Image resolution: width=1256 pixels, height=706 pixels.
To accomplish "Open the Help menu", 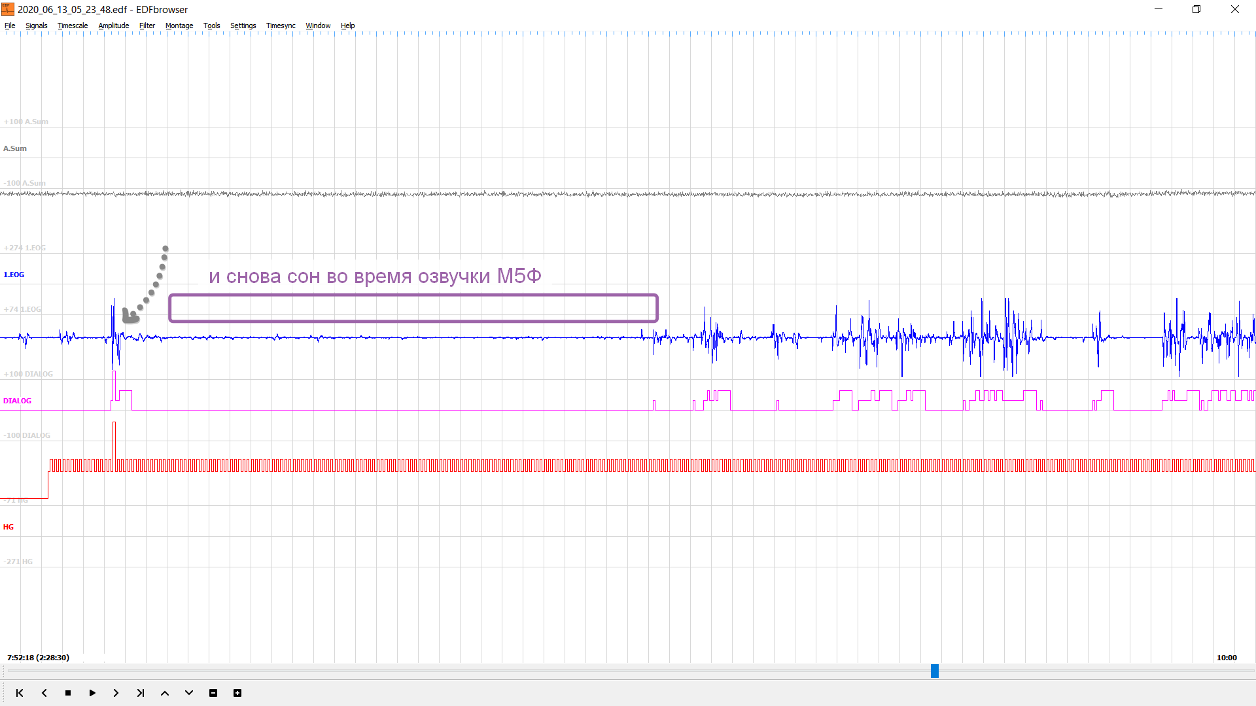I will (x=348, y=25).
